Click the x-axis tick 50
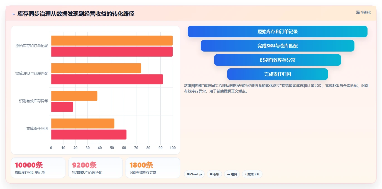Image resolution: width=382 pixels, height=189 pixels. pos(112,148)
